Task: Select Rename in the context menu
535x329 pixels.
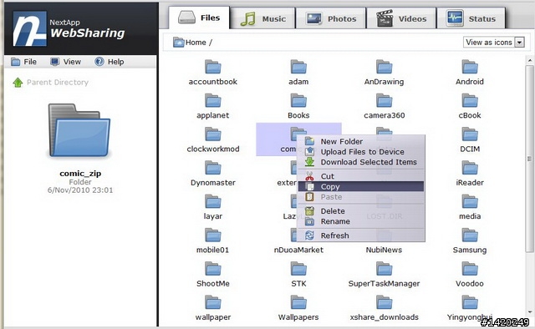Action: coord(361,221)
